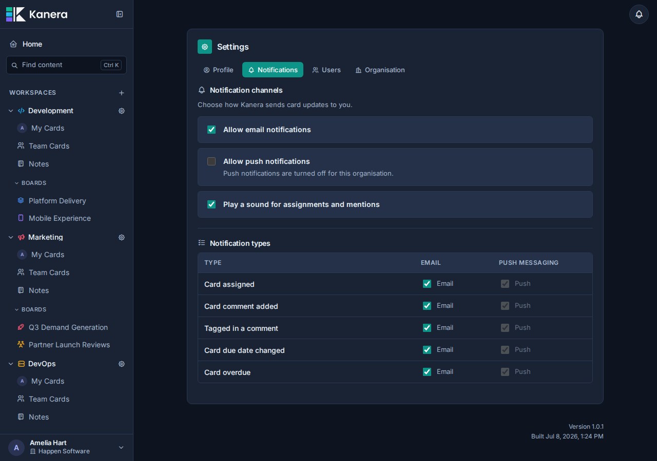Click Amelia Hart's avatar circle
Screen dimensions: 657x461
[x=16, y=448]
